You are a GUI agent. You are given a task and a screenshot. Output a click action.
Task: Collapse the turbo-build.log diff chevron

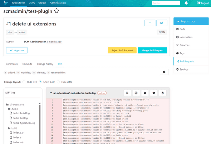coord(51,93)
